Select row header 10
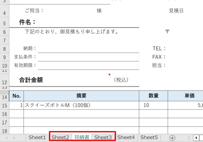Image resolution: width=203 pixels, height=142 pixels. pos(5,66)
